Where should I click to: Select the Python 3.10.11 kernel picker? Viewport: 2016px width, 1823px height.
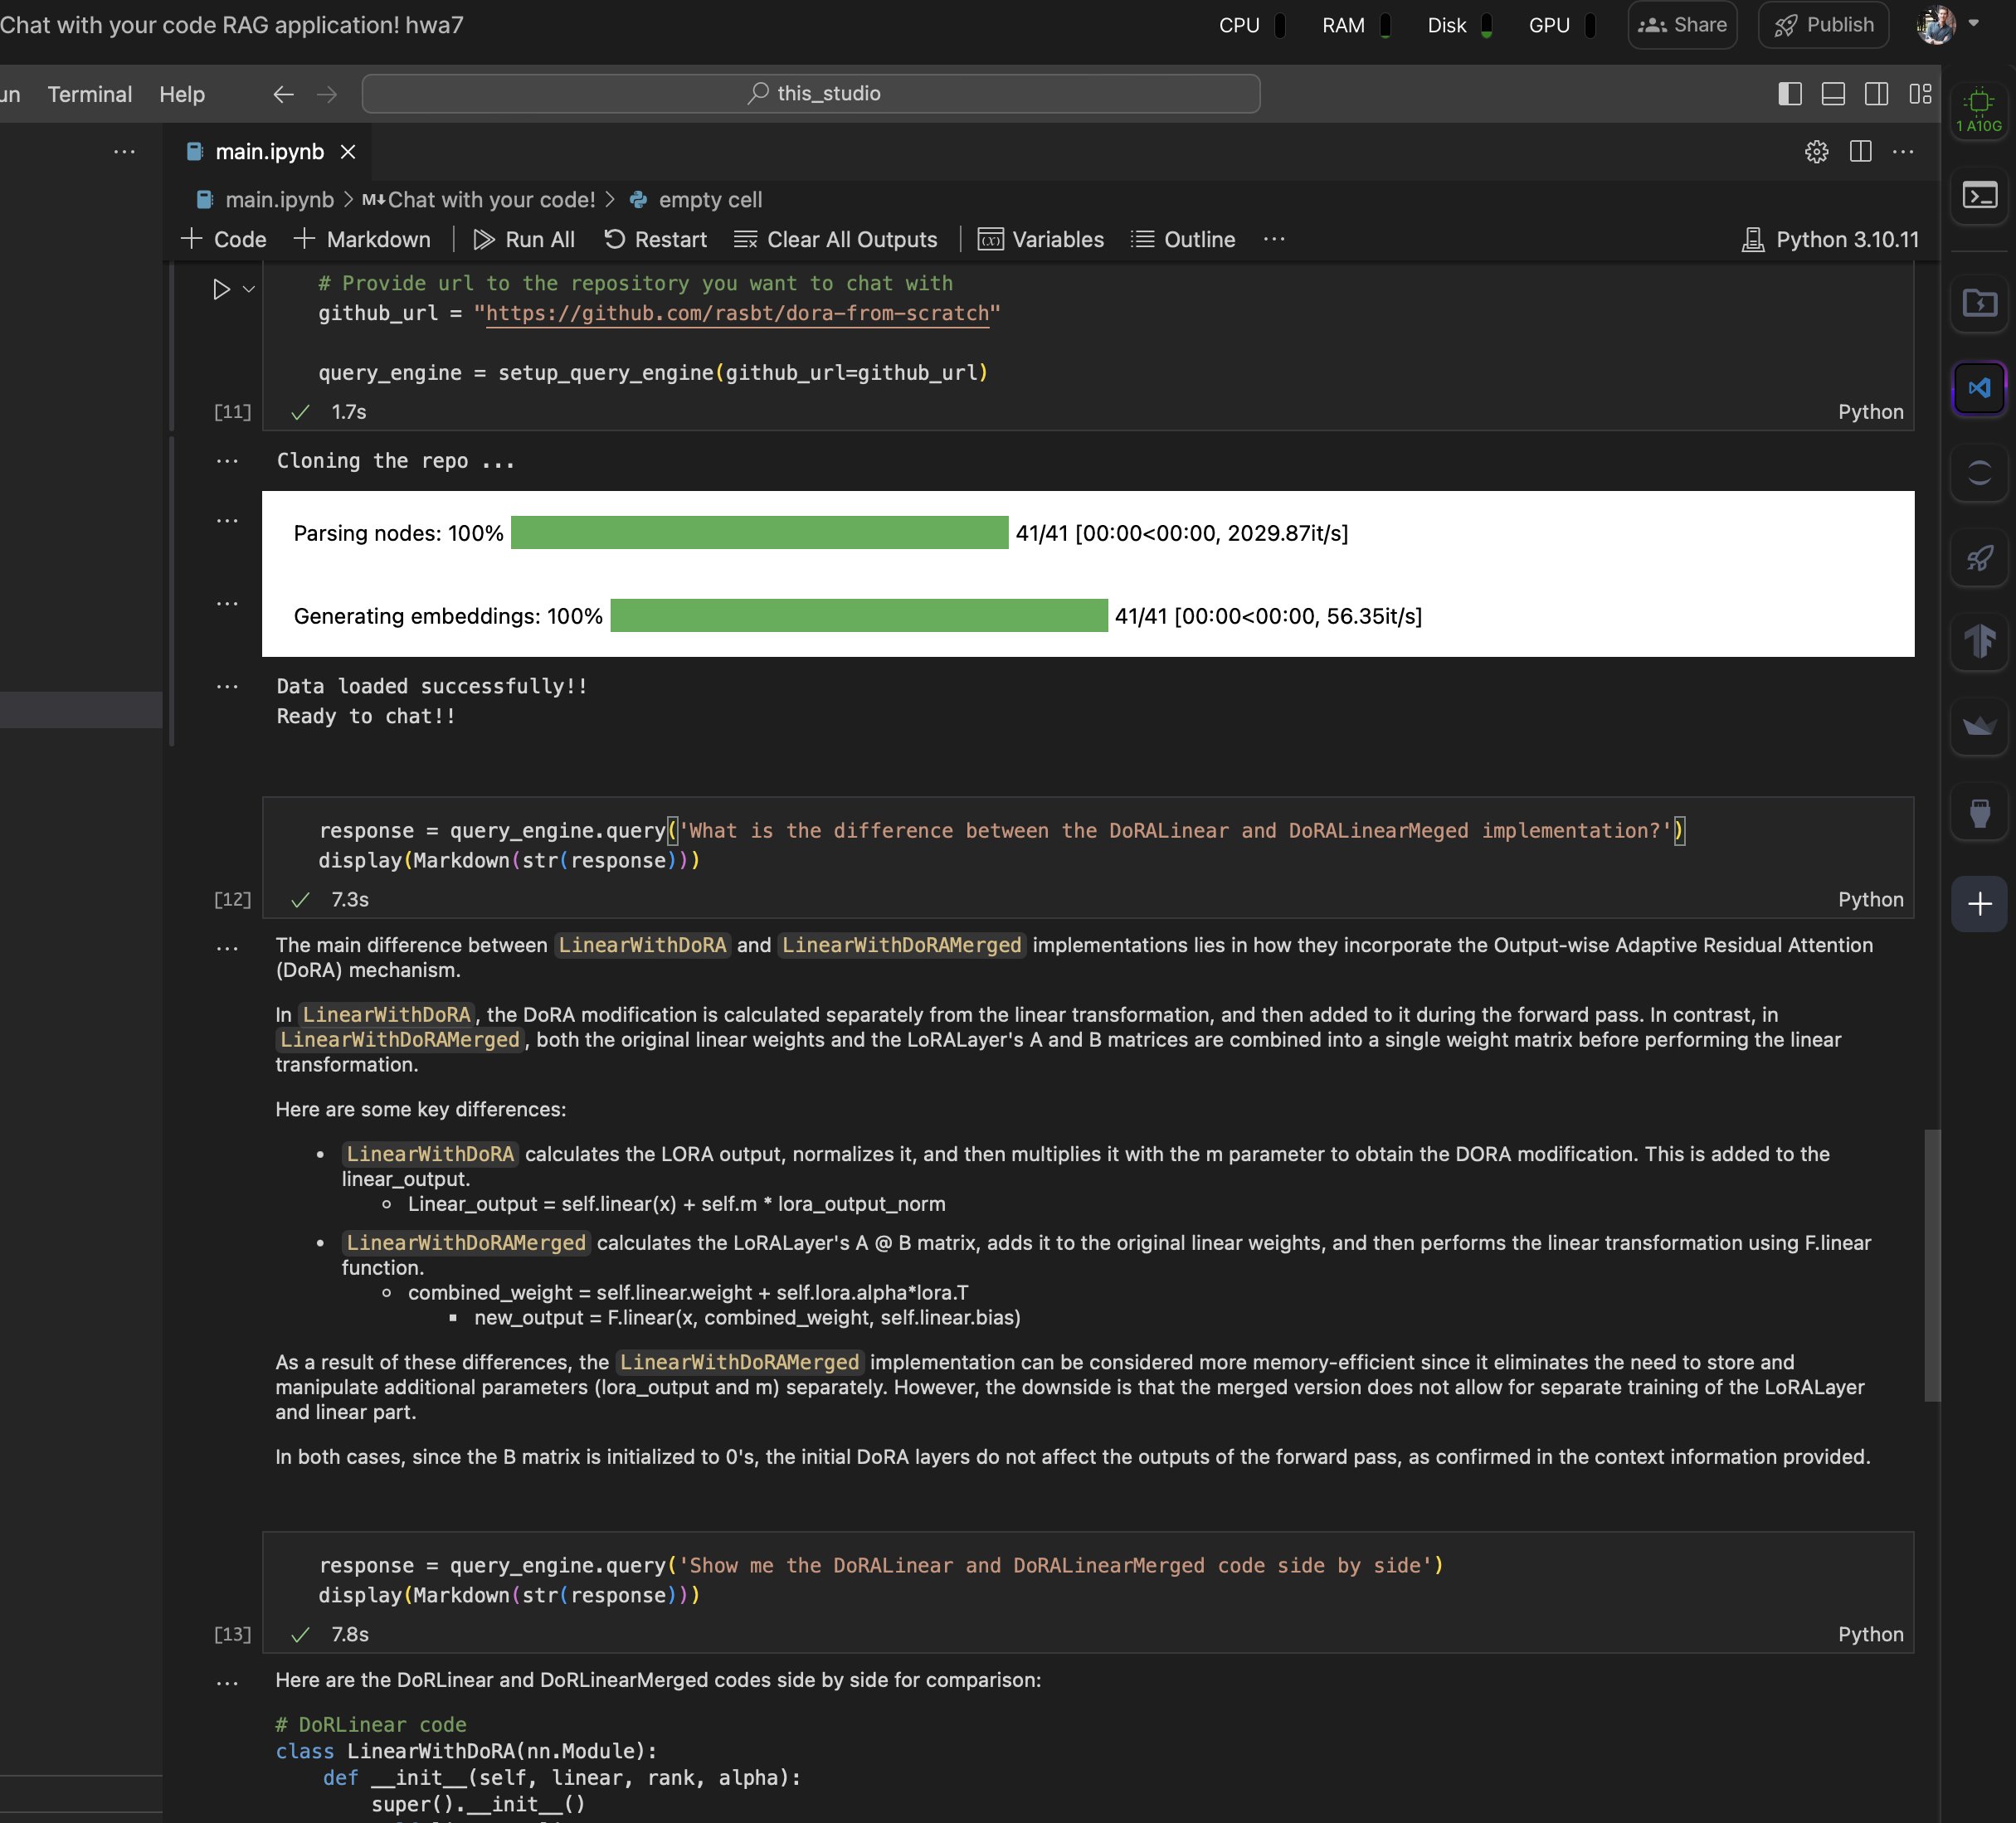[1830, 240]
